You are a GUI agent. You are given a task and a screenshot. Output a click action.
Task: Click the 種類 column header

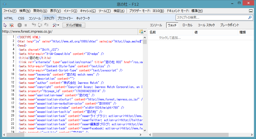click(246, 32)
